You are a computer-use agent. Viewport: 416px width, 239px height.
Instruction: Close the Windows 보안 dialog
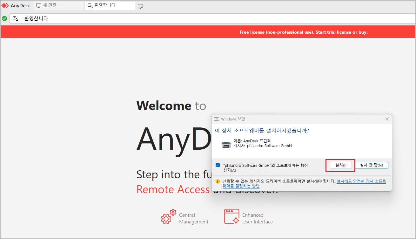click(x=387, y=119)
